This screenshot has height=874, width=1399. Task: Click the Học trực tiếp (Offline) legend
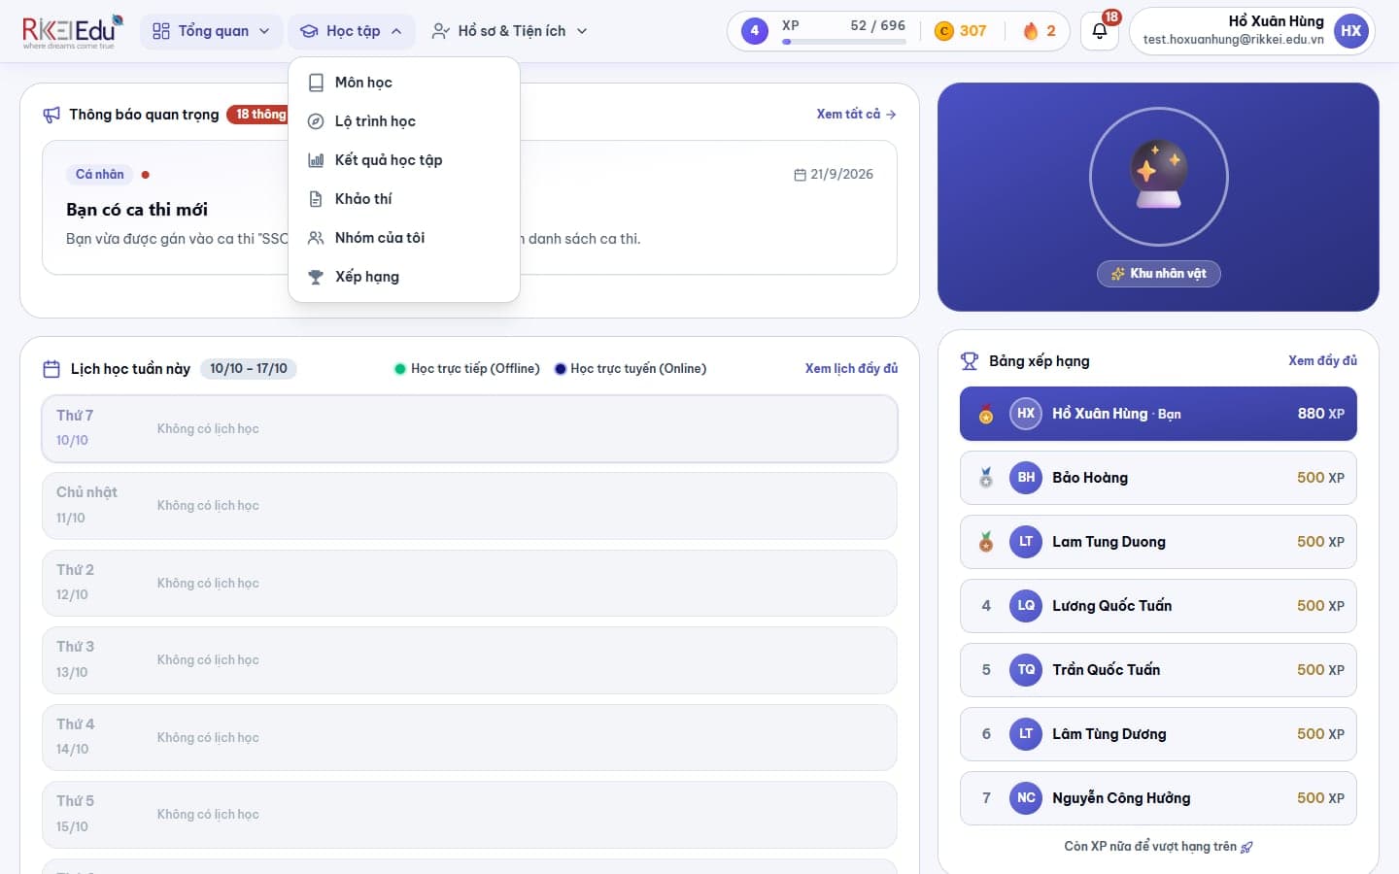pyautogui.click(x=467, y=369)
